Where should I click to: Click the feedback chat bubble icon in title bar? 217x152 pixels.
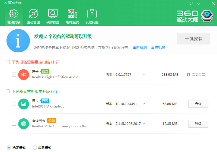tap(191, 3)
